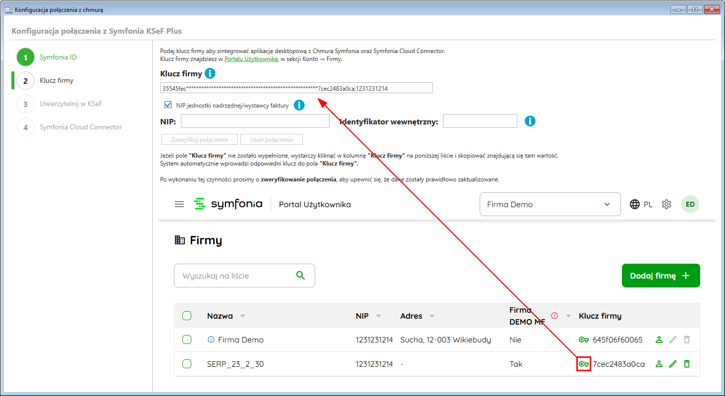Click the info icon before Firma Demo name
The width and height of the screenshot is (725, 396).
pos(211,340)
